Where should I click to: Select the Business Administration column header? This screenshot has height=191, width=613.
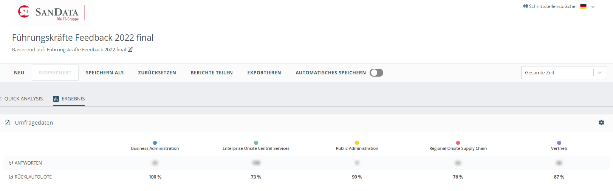tap(155, 148)
